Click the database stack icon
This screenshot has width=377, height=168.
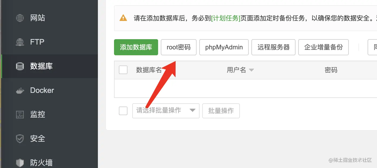[20, 66]
